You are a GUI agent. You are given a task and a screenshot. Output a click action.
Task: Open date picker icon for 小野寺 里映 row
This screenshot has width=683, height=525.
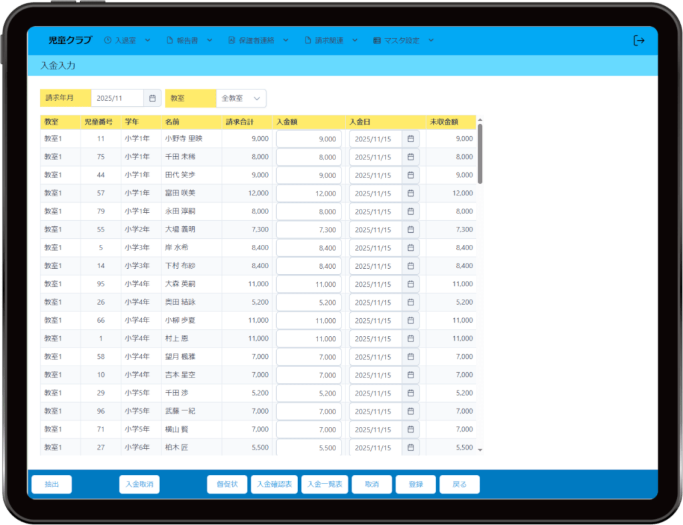411,139
